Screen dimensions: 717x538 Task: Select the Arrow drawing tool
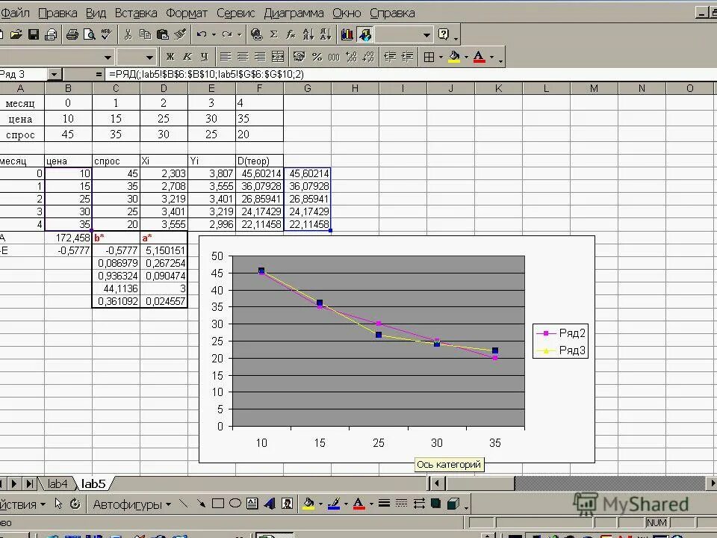point(201,504)
